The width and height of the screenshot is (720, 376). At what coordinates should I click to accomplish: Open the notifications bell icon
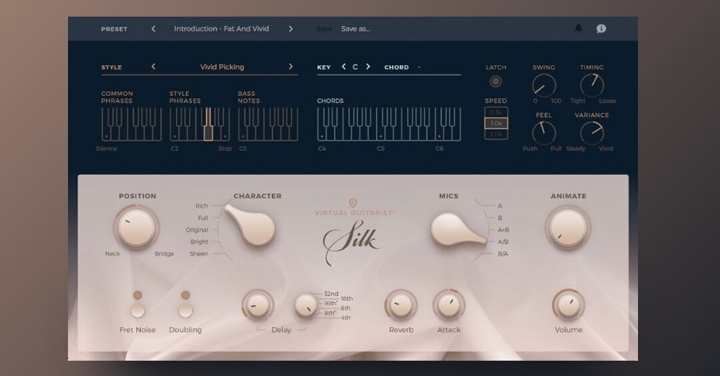pyautogui.click(x=579, y=29)
